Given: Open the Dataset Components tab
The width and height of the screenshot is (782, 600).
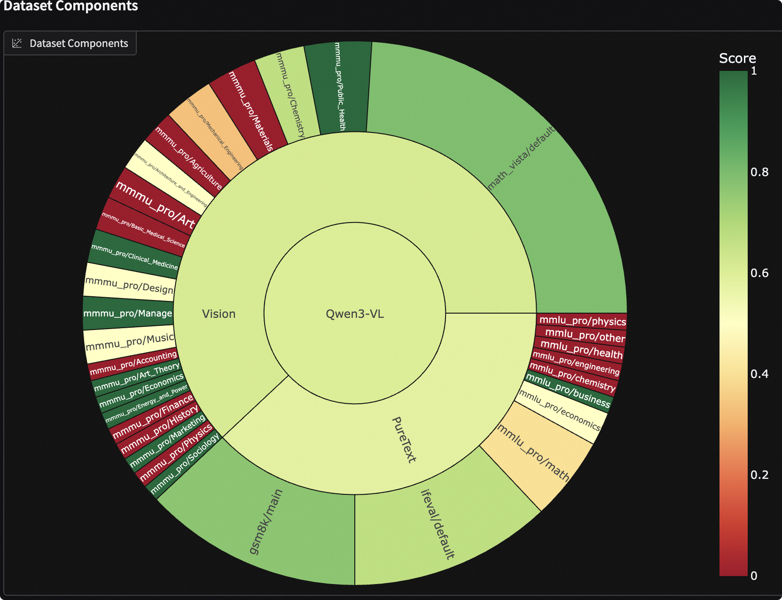Looking at the screenshot, I should coord(70,43).
